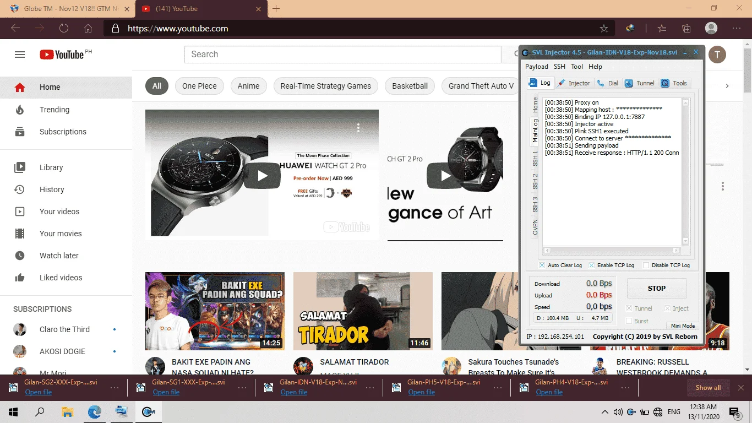Viewport: 752px width, 423px height.
Task: Go to browser home page icon
Action: 88,29
